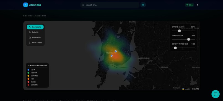This screenshot has height=101, width=223.
Task: Click the 80% heat opacity value
Action: 193,36
